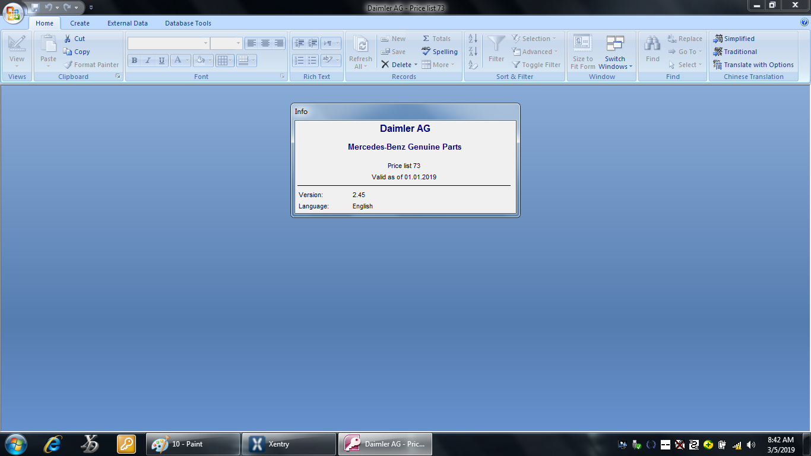Click the Delete record button
This screenshot has height=456, width=811.
click(396, 65)
